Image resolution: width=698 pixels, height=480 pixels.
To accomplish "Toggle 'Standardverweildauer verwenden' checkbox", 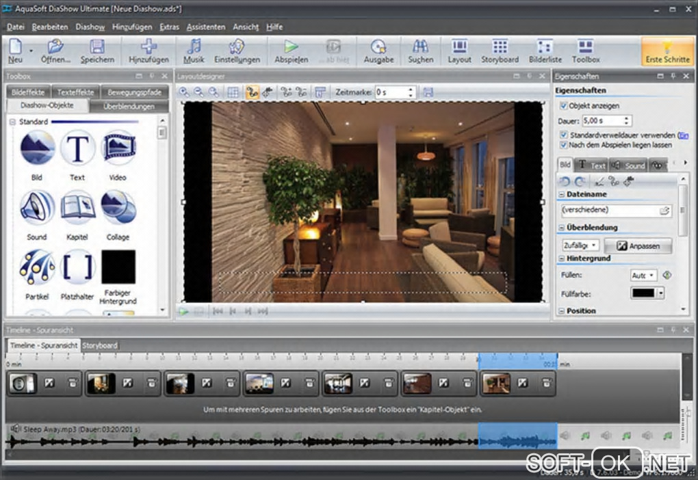I will [x=564, y=135].
